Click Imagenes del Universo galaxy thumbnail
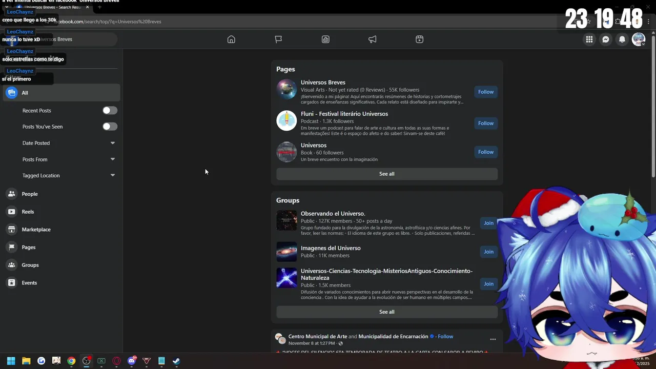Image resolution: width=656 pixels, height=369 pixels. pyautogui.click(x=286, y=252)
